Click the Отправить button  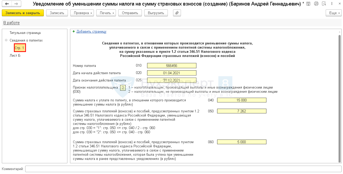(130, 13)
